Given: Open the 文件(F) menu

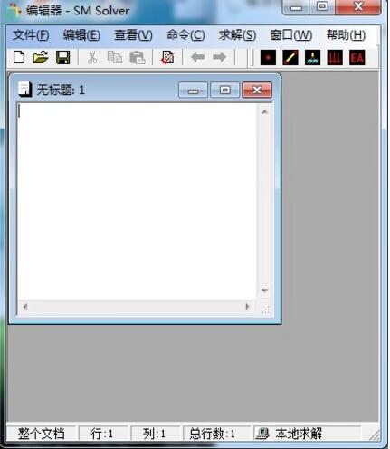Looking at the screenshot, I should (31, 35).
